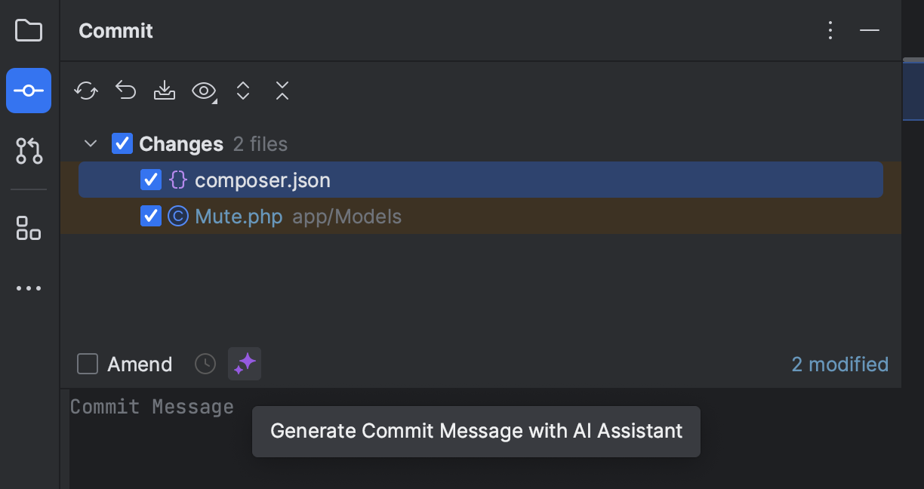Uncheck the Changes group checkbox

[x=122, y=143]
